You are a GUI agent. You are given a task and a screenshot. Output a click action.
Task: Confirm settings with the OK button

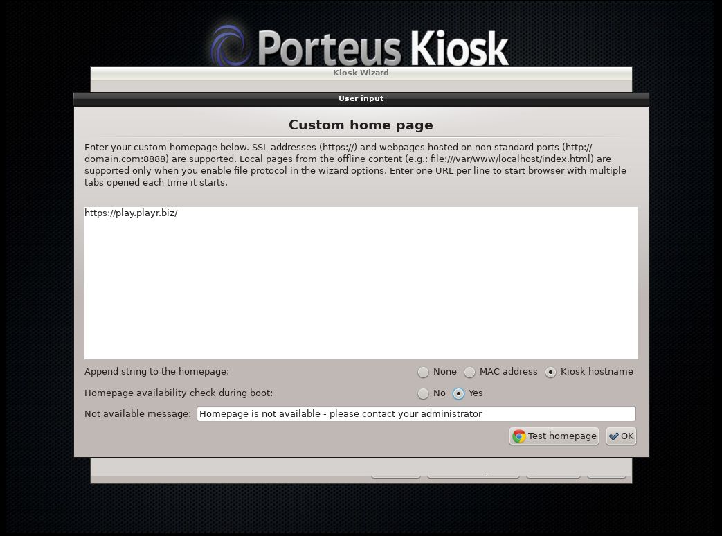(x=621, y=436)
